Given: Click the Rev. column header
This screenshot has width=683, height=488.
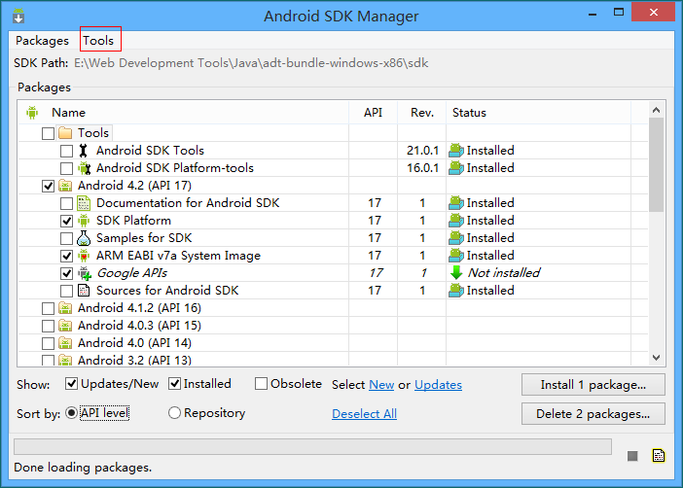Looking at the screenshot, I should (422, 113).
